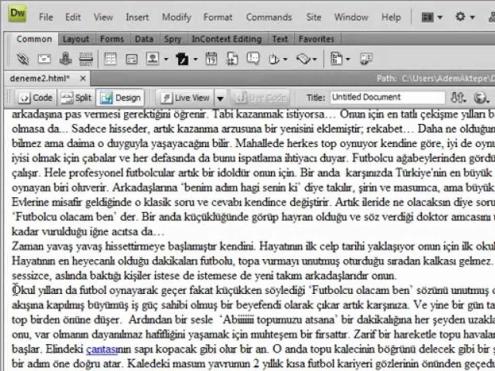Open the Site menu
Viewport: 495px width, 371px height.
(x=313, y=17)
